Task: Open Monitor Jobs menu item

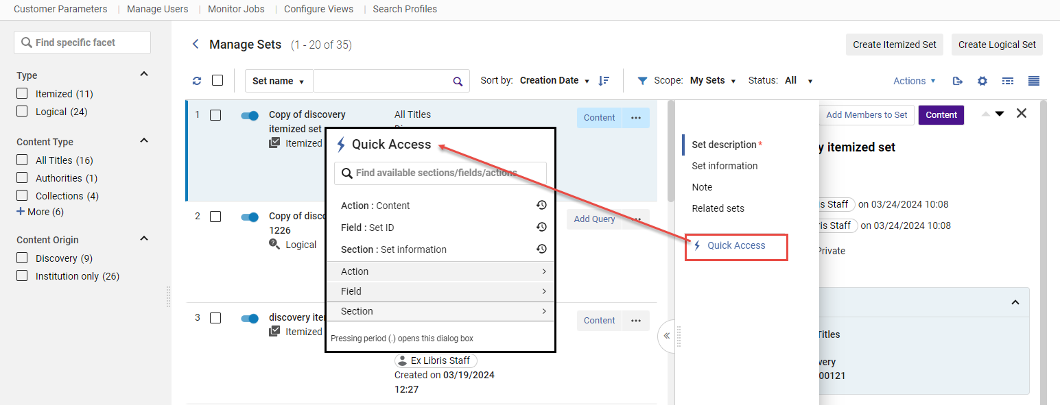Action: click(x=236, y=9)
